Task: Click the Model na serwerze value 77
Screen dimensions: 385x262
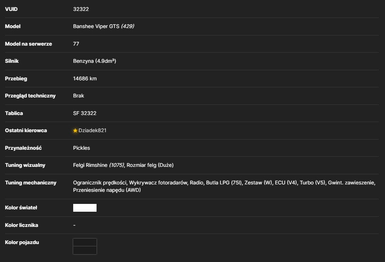Action: pyautogui.click(x=76, y=44)
